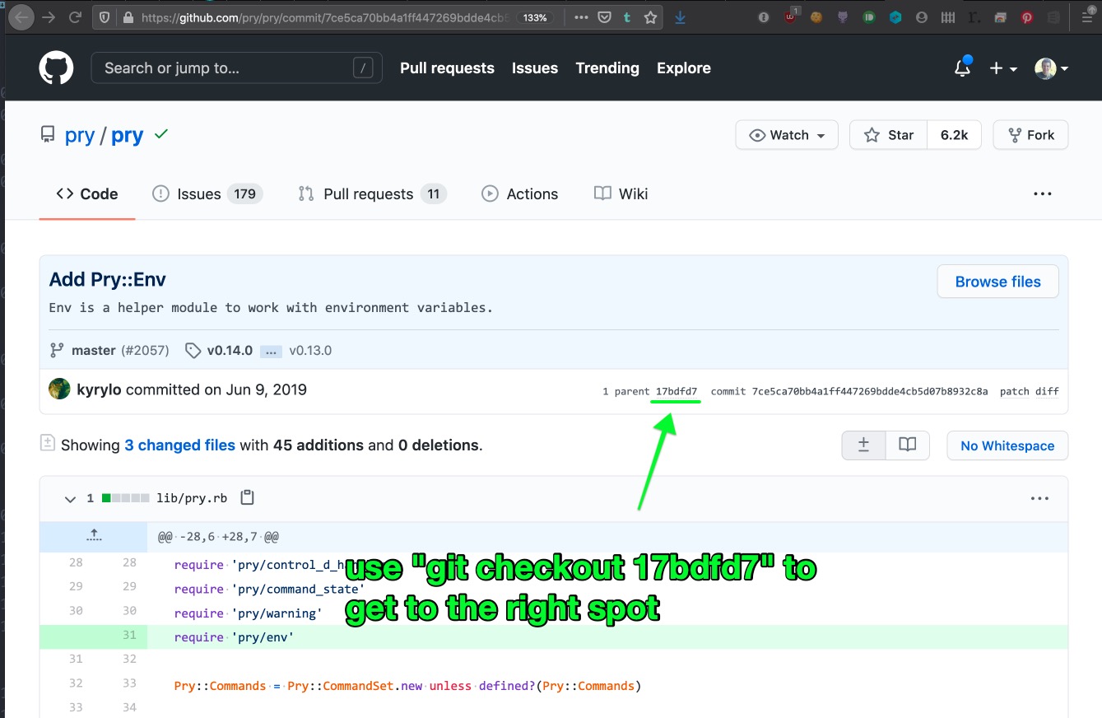Save page to Pocket icon
The image size is (1102, 718).
[x=604, y=17]
